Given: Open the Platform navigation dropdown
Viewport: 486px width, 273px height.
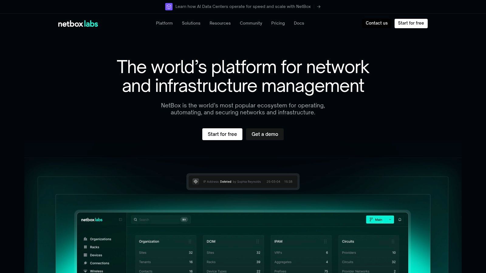Looking at the screenshot, I should [x=164, y=23].
